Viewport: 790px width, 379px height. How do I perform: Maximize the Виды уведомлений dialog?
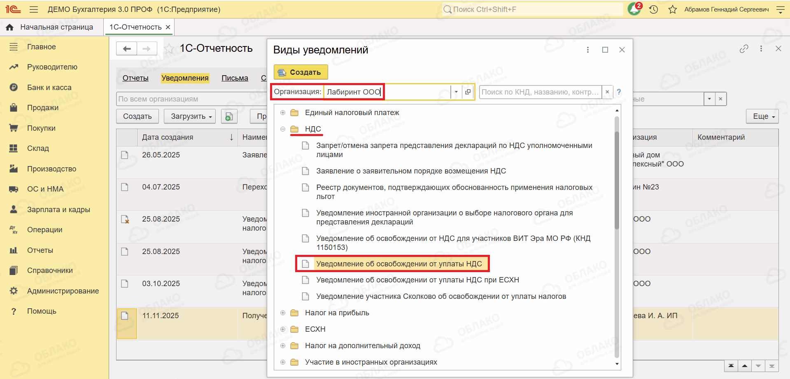tap(605, 50)
